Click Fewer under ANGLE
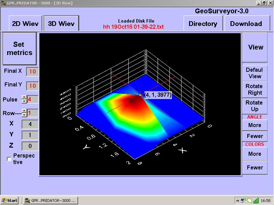Image resolution: width=274 pixels, height=205 pixels. coord(255,136)
